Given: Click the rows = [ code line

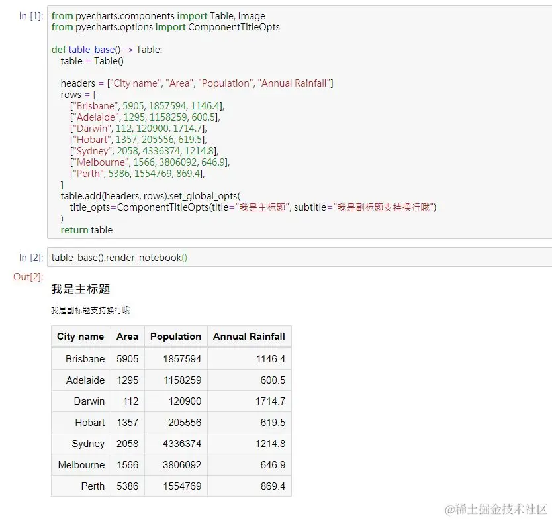Looking at the screenshot, I should 78,95.
